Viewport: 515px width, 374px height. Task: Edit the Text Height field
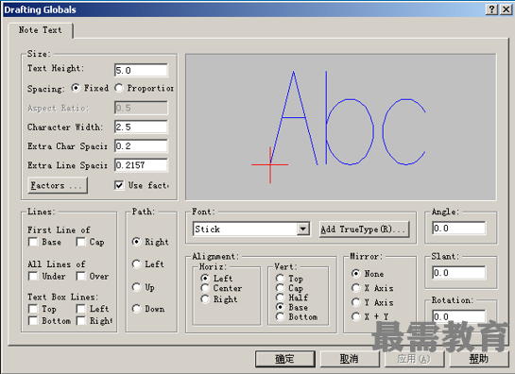tap(141, 70)
